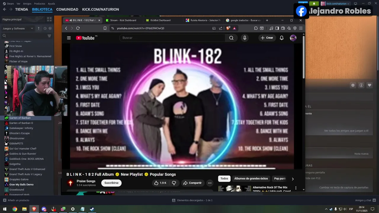Click the YouTube logo
Image resolution: width=379 pixels, height=213 pixels.
pos(85,38)
